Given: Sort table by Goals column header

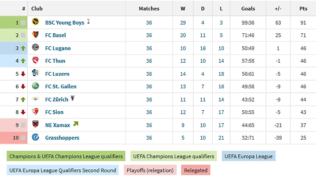Looking at the screenshot, I should tap(248, 9).
